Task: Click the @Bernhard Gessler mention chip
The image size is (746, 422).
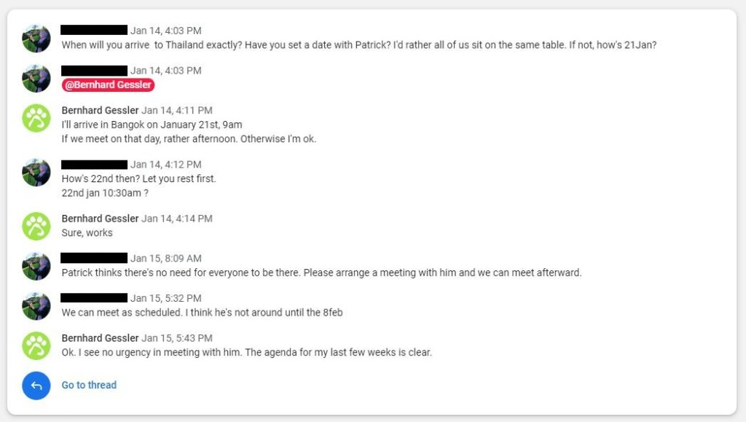Action: tap(108, 85)
